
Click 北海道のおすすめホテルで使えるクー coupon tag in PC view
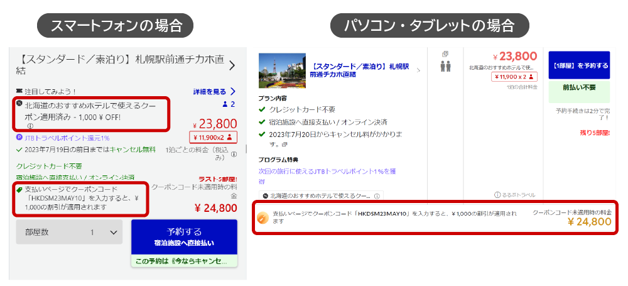click(321, 196)
